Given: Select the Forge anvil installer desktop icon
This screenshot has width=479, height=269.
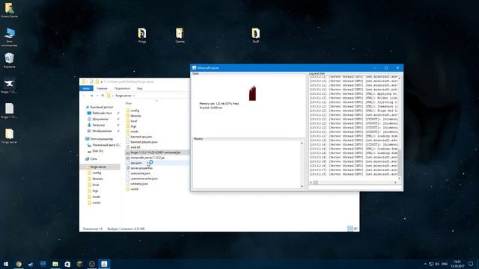Looking at the screenshot, I should [9, 86].
